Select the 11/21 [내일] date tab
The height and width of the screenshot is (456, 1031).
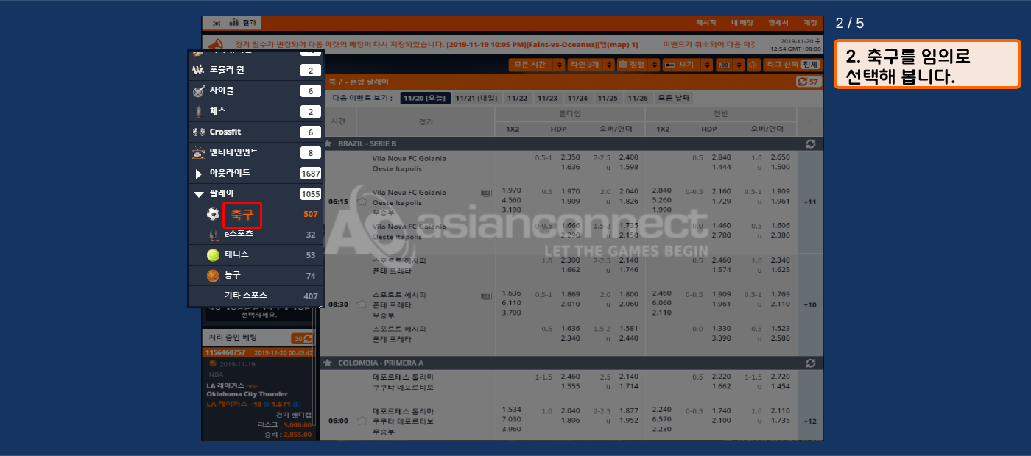coord(476,98)
